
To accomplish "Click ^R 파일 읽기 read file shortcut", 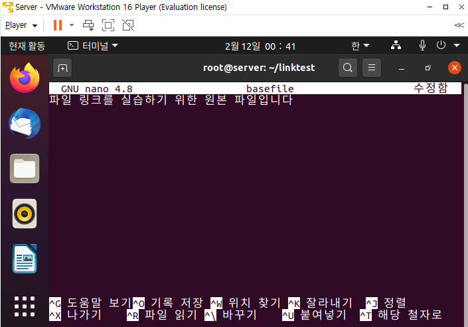I will coord(162,315).
